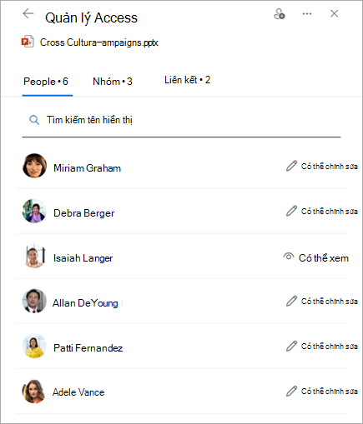Click Adele Vance's avatar picture

(x=34, y=392)
